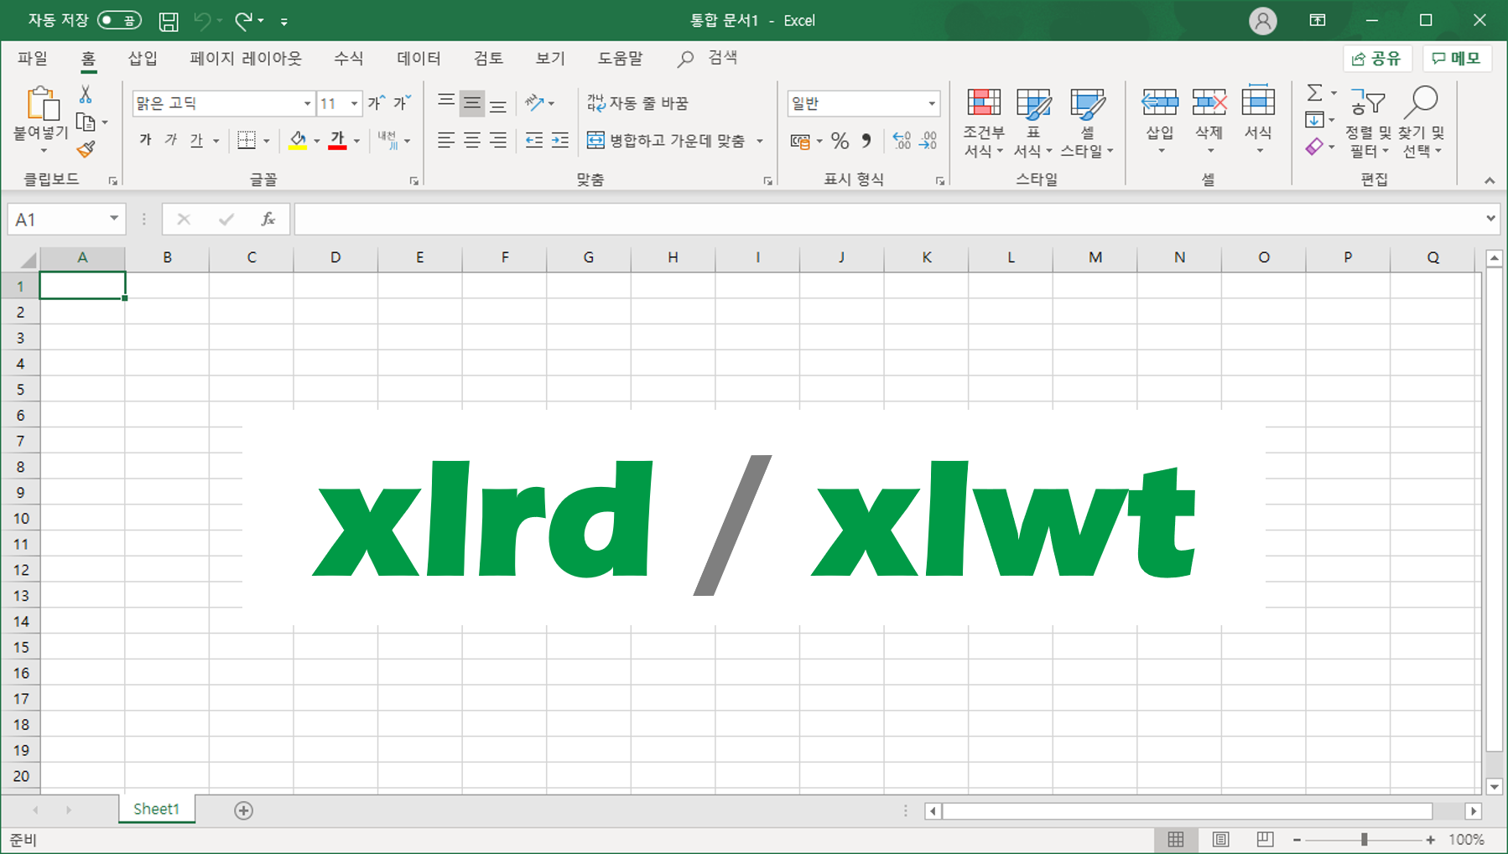
Task: Click the increase decimal icon
Action: [x=902, y=140]
